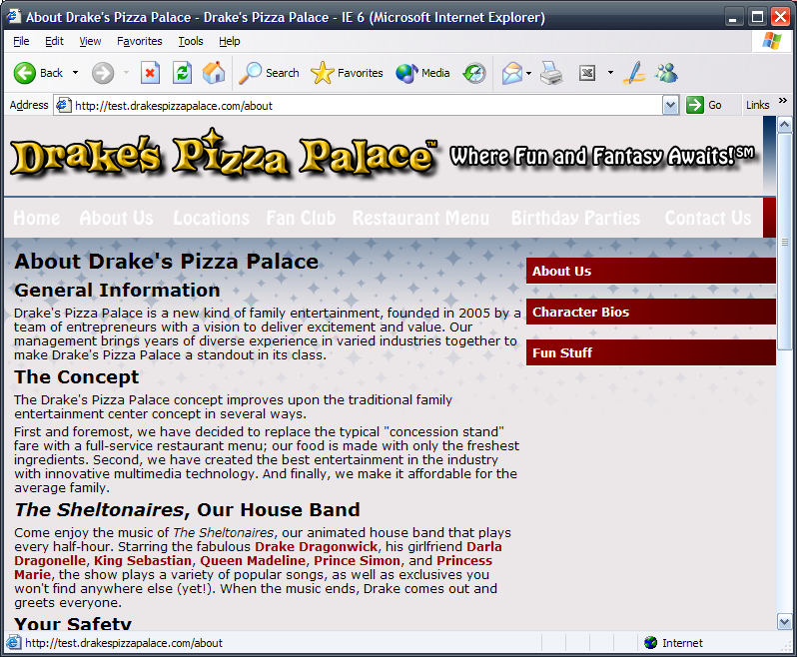Open the Back history dropdown arrow
797x657 pixels.
pos(75,73)
